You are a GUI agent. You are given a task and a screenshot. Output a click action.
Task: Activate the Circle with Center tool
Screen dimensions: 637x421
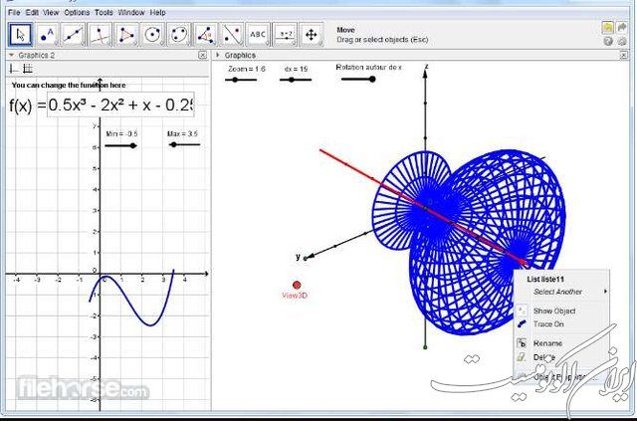click(x=152, y=35)
